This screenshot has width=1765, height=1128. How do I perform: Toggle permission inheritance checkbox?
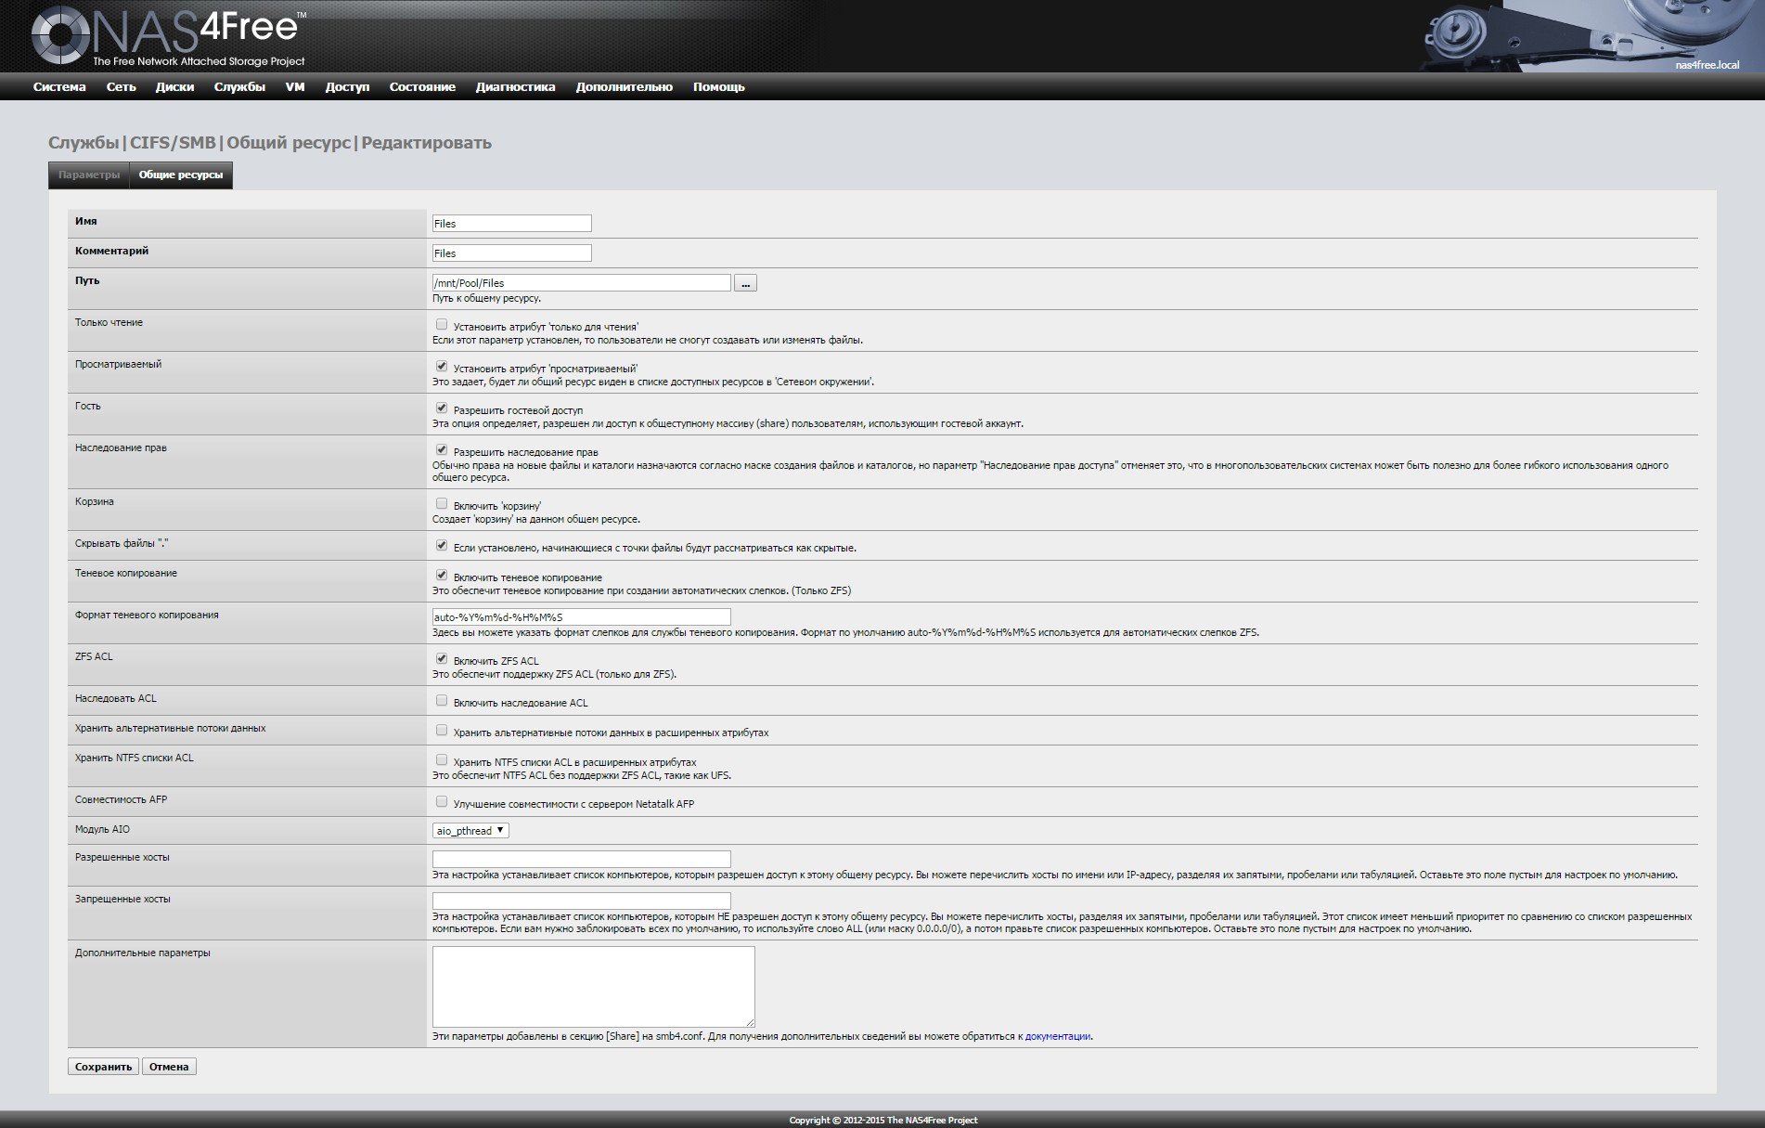tap(442, 450)
